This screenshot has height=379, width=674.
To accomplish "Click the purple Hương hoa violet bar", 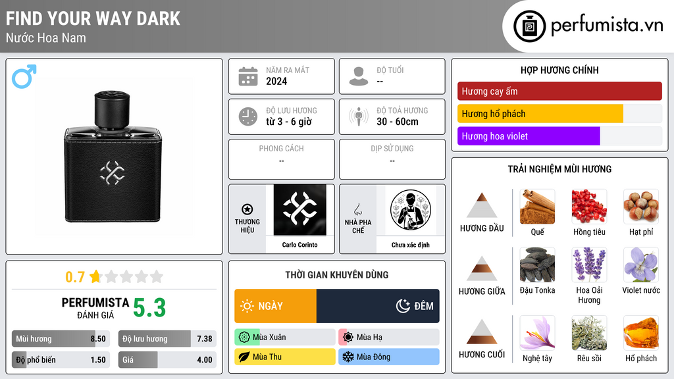I will click(529, 136).
